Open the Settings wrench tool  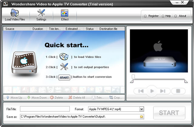click(x=41, y=15)
